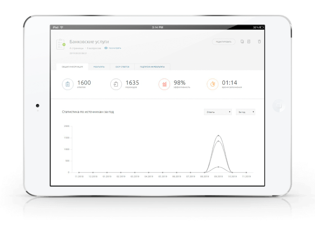Click the document report icon

249,41
